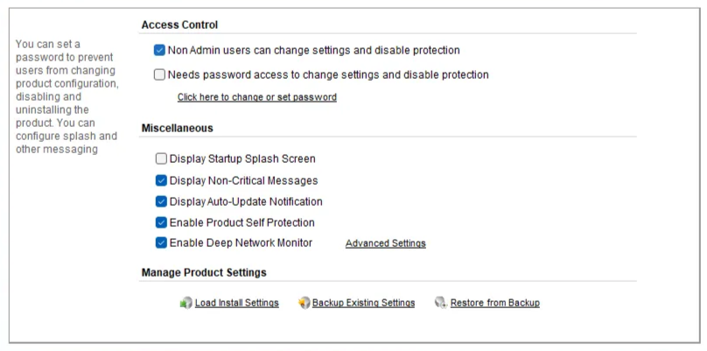The height and width of the screenshot is (351, 707).
Task: Click the Access Control section heading
Action: pos(179,25)
